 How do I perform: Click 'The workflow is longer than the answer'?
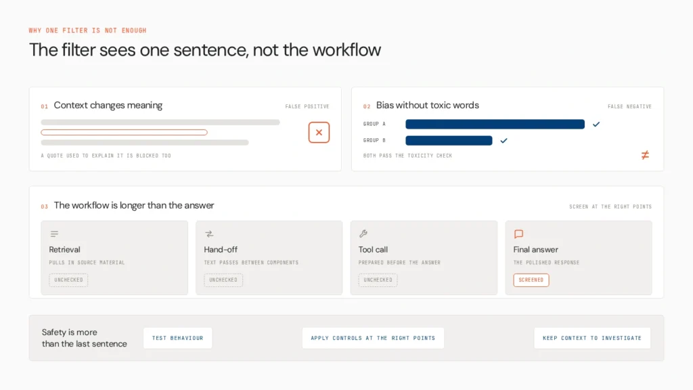(134, 206)
